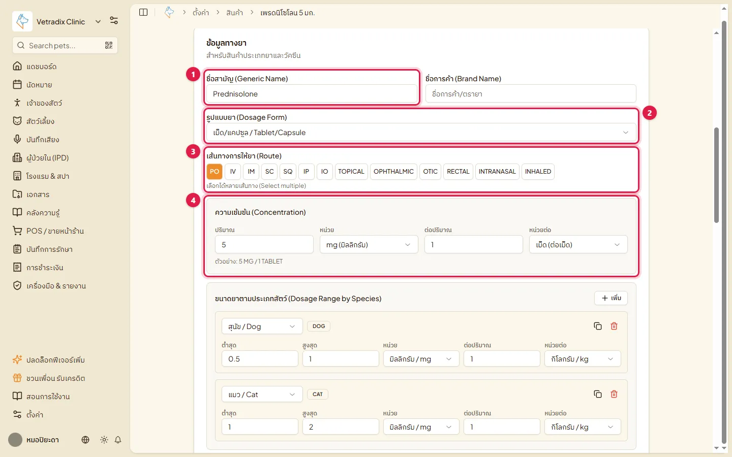Open the mg concentration unit dropdown

tap(369, 245)
